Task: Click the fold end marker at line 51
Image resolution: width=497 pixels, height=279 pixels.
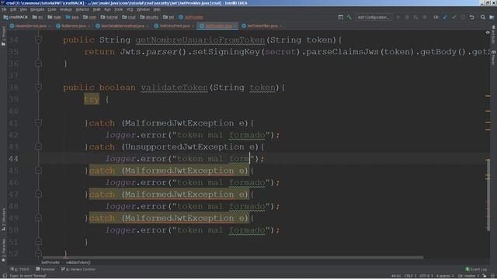Action: click(38, 242)
